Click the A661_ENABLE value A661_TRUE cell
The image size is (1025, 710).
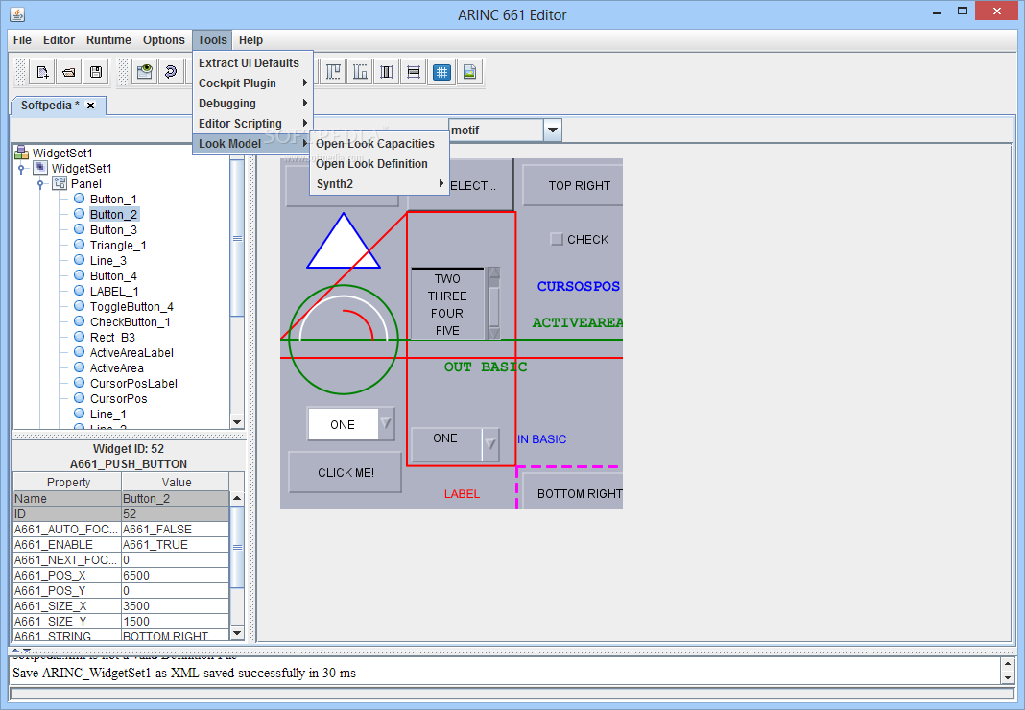tap(176, 545)
